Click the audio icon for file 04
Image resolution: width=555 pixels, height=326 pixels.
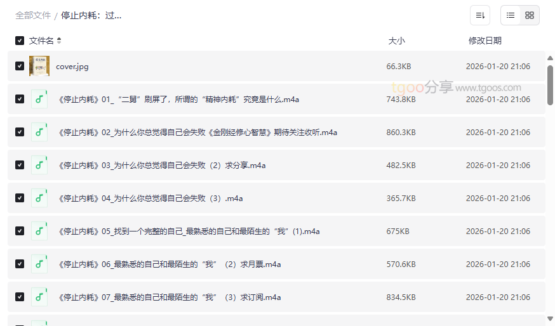pyautogui.click(x=39, y=198)
